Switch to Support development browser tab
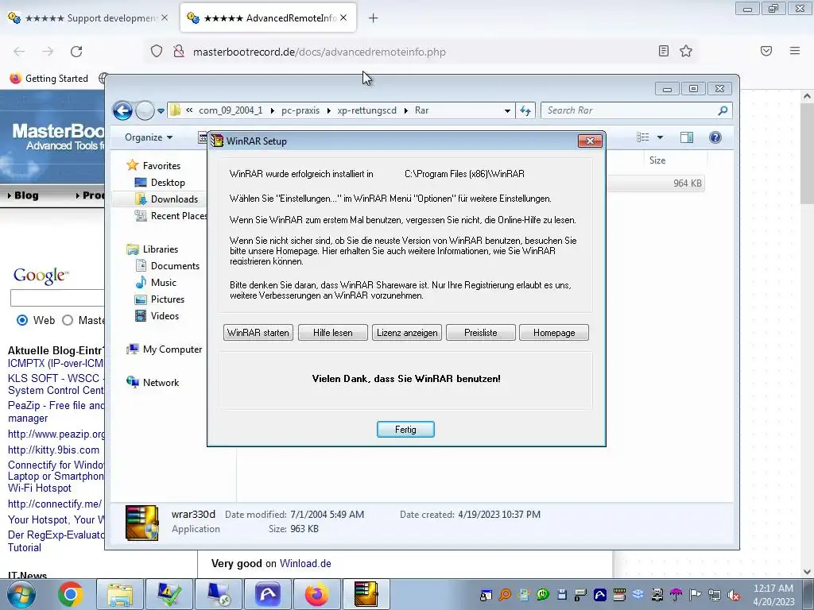814x610 pixels. click(x=88, y=18)
